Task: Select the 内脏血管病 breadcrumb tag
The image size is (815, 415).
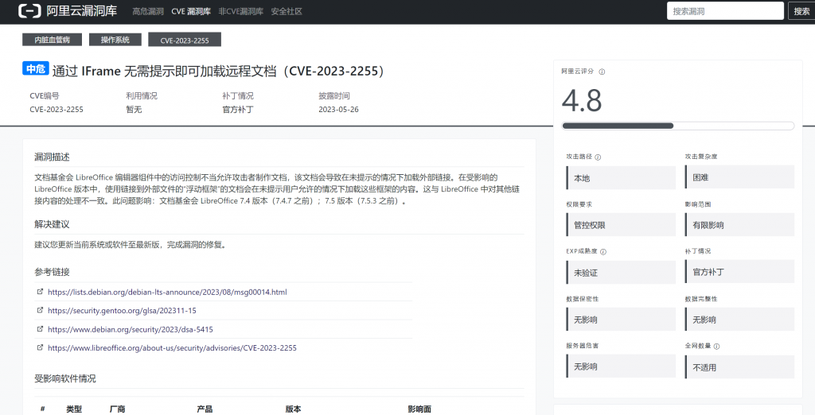Action: click(x=53, y=40)
